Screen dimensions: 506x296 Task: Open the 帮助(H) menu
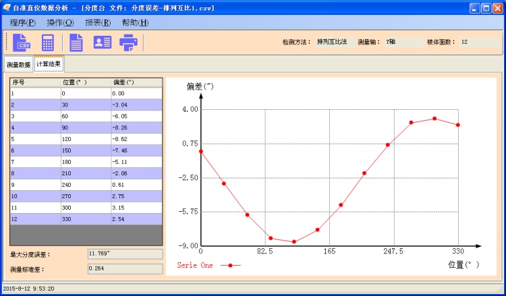[x=135, y=22]
